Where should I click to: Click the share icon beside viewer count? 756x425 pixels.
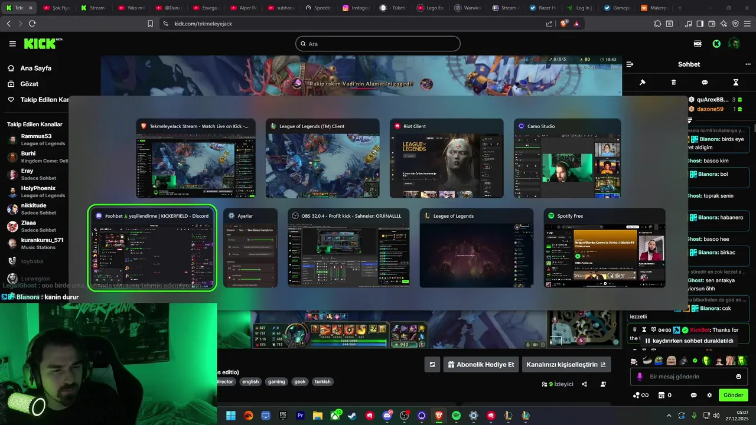click(x=584, y=384)
